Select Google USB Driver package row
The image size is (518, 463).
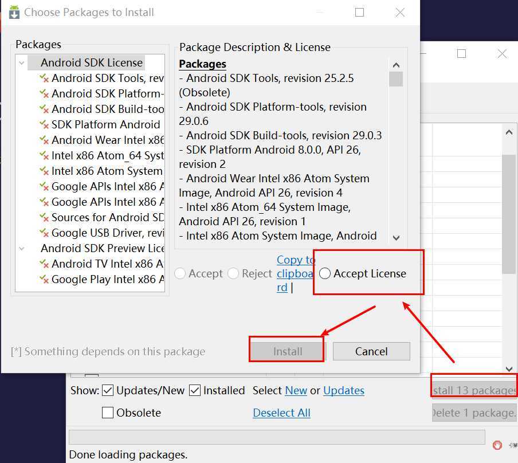(x=107, y=233)
